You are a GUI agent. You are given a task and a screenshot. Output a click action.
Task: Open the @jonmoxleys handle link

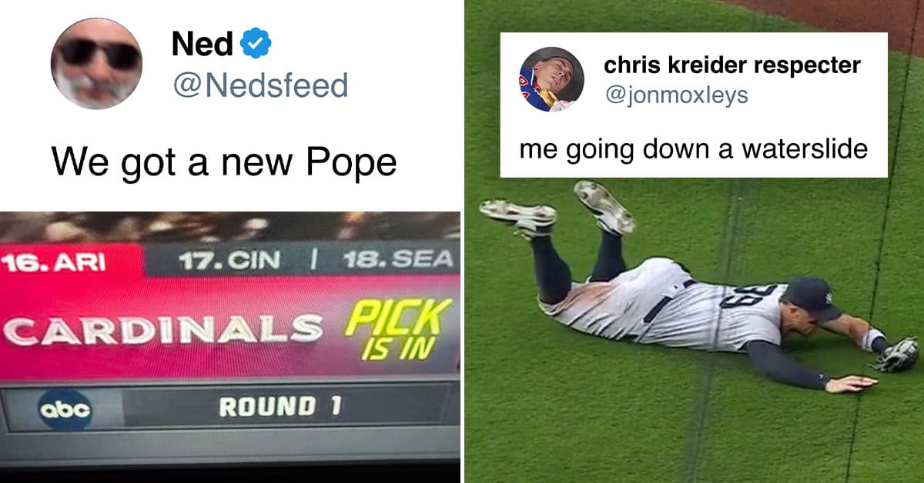(676, 95)
